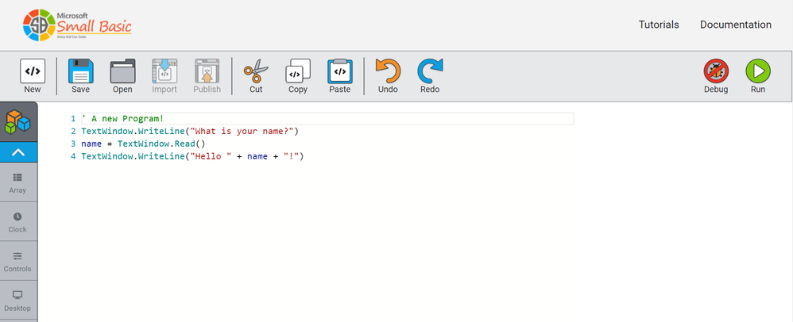Click the colored cubes library icon

[x=18, y=122]
